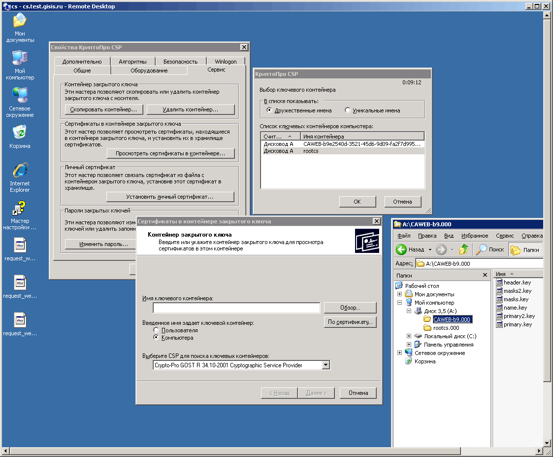Switch to the Безопасность tab

pyautogui.click(x=180, y=62)
